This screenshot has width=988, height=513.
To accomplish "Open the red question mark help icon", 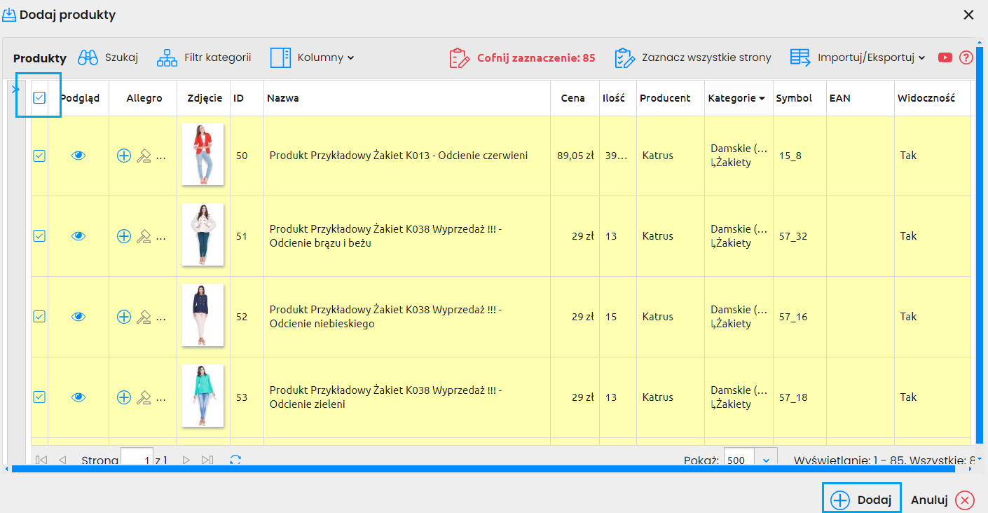I will [966, 57].
